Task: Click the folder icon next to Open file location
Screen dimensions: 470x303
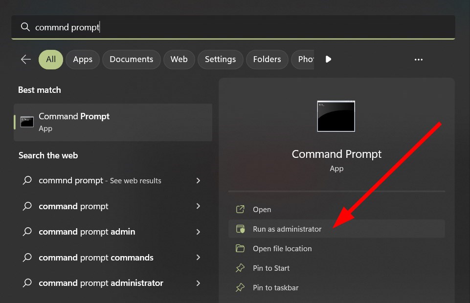Action: point(240,248)
